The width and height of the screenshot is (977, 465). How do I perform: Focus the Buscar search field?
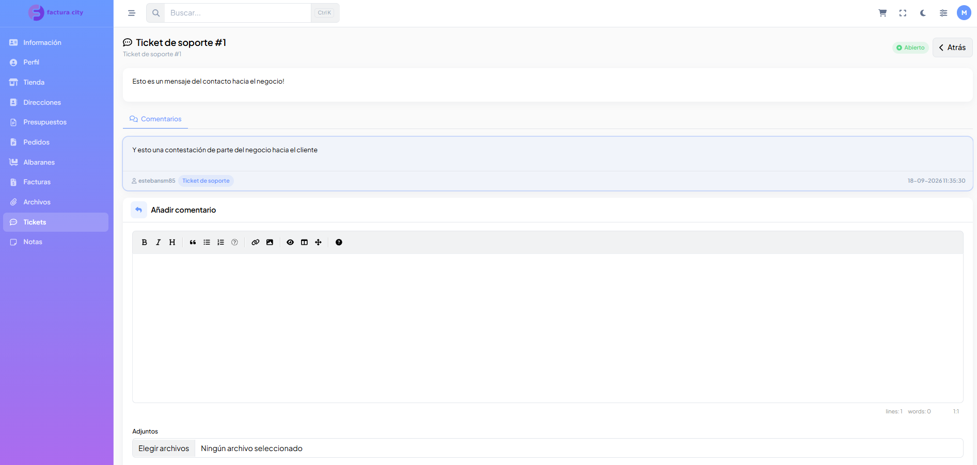[x=238, y=13]
